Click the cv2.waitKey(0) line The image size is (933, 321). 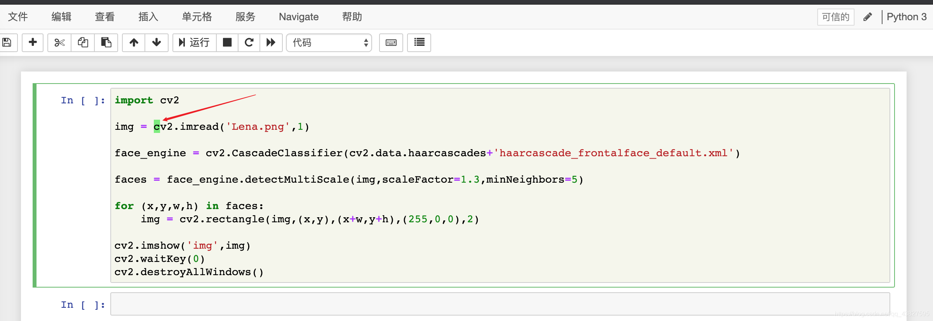tap(160, 259)
